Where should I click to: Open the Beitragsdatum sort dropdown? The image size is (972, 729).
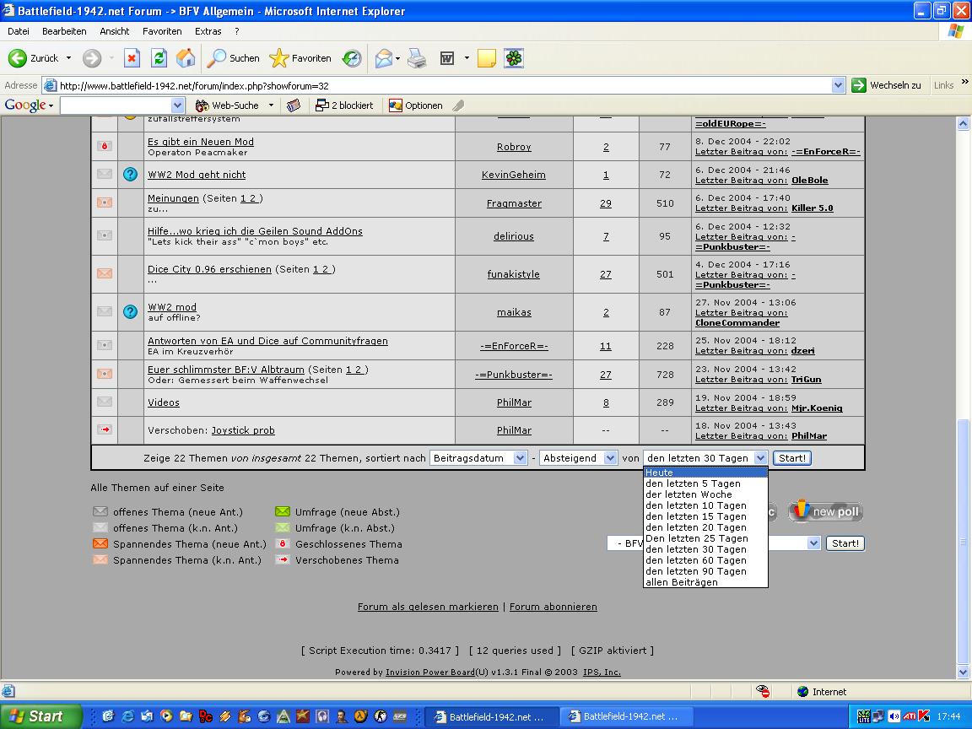(478, 458)
